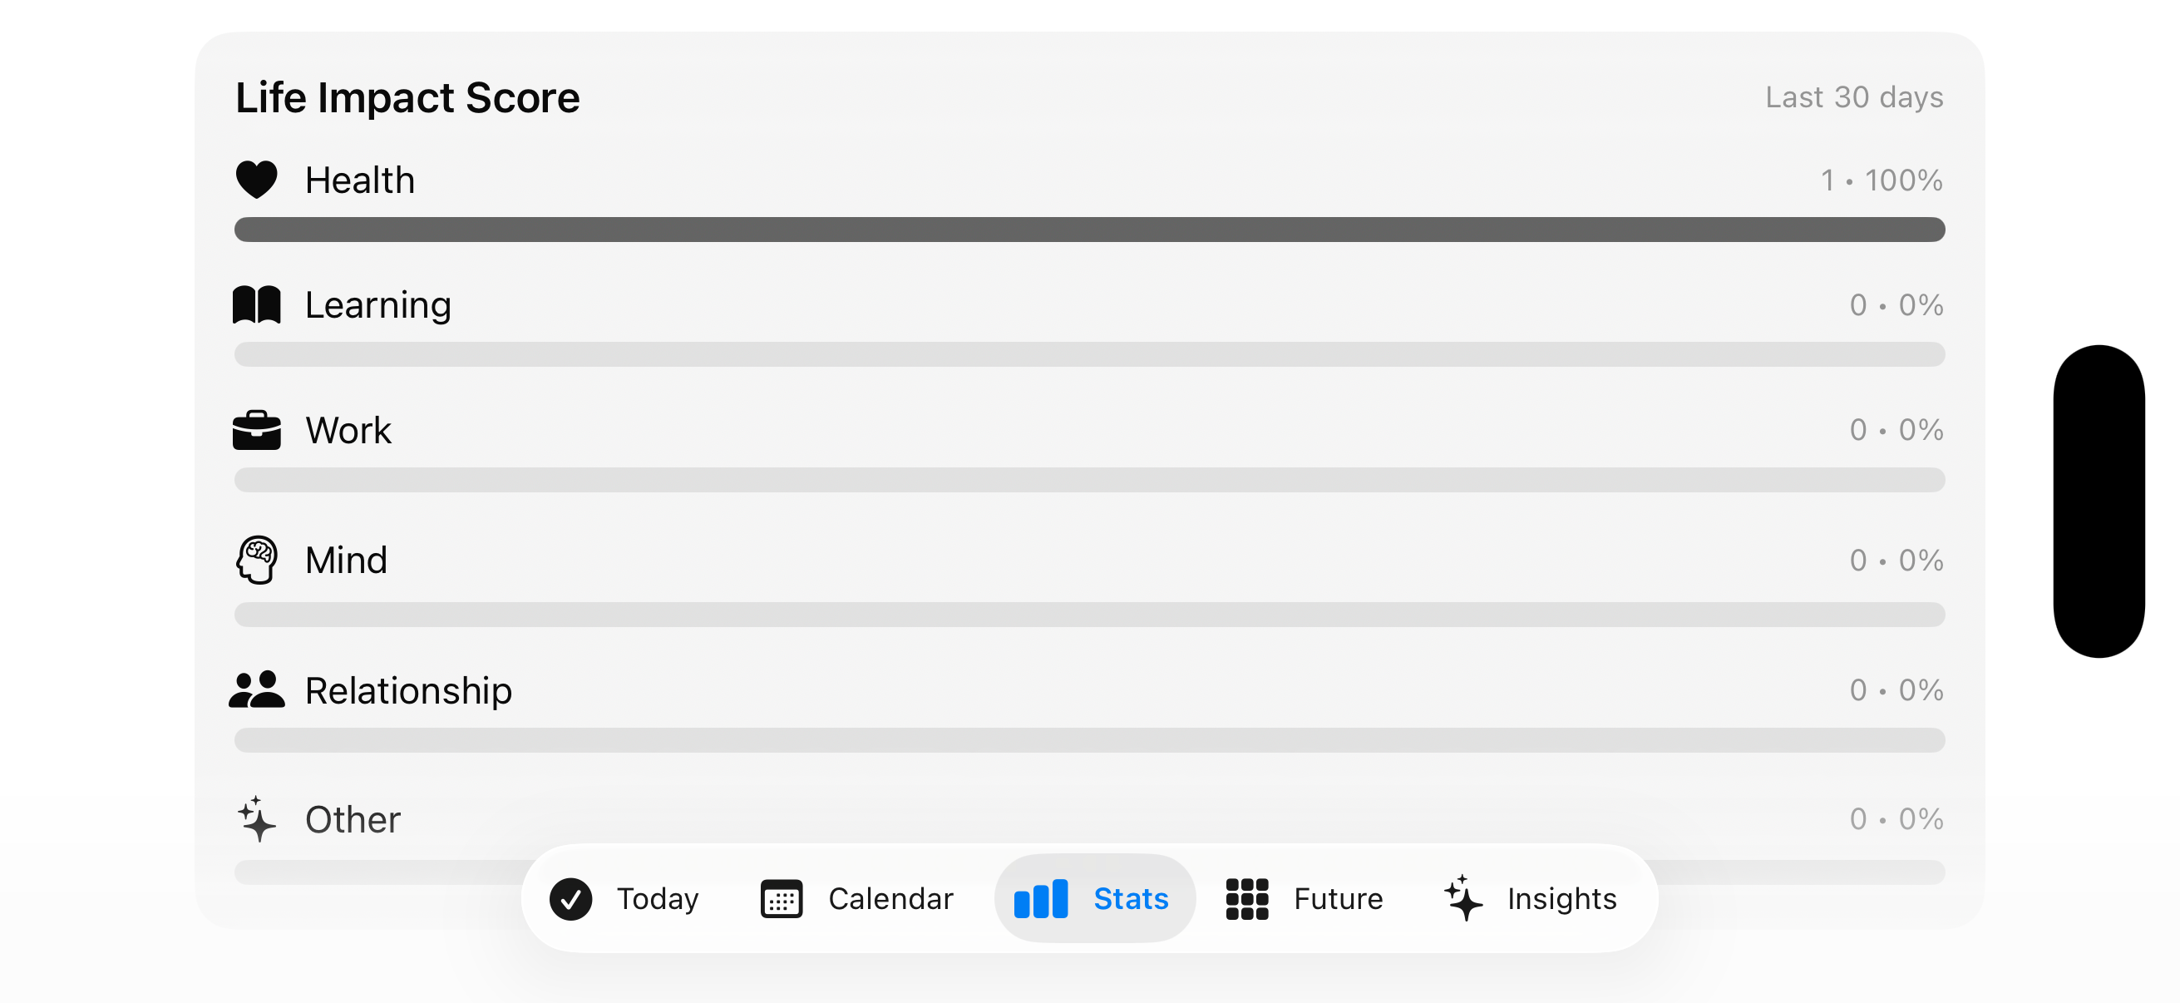Viewport: 2180px width, 1003px height.
Task: Click the Relationship people icon
Action: coord(256,689)
